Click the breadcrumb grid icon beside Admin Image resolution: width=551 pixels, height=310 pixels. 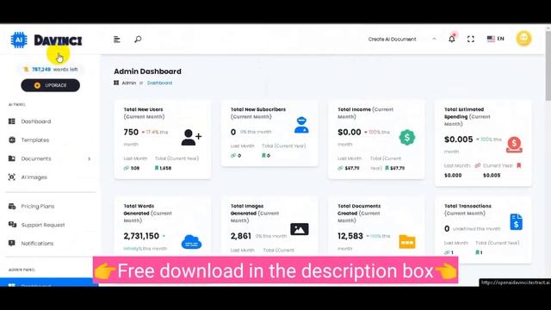click(116, 83)
